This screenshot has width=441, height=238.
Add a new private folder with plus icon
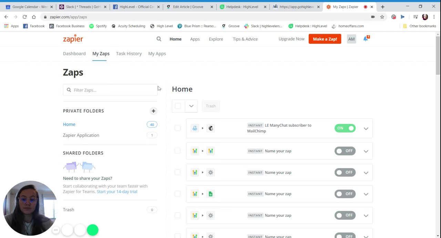point(153,111)
